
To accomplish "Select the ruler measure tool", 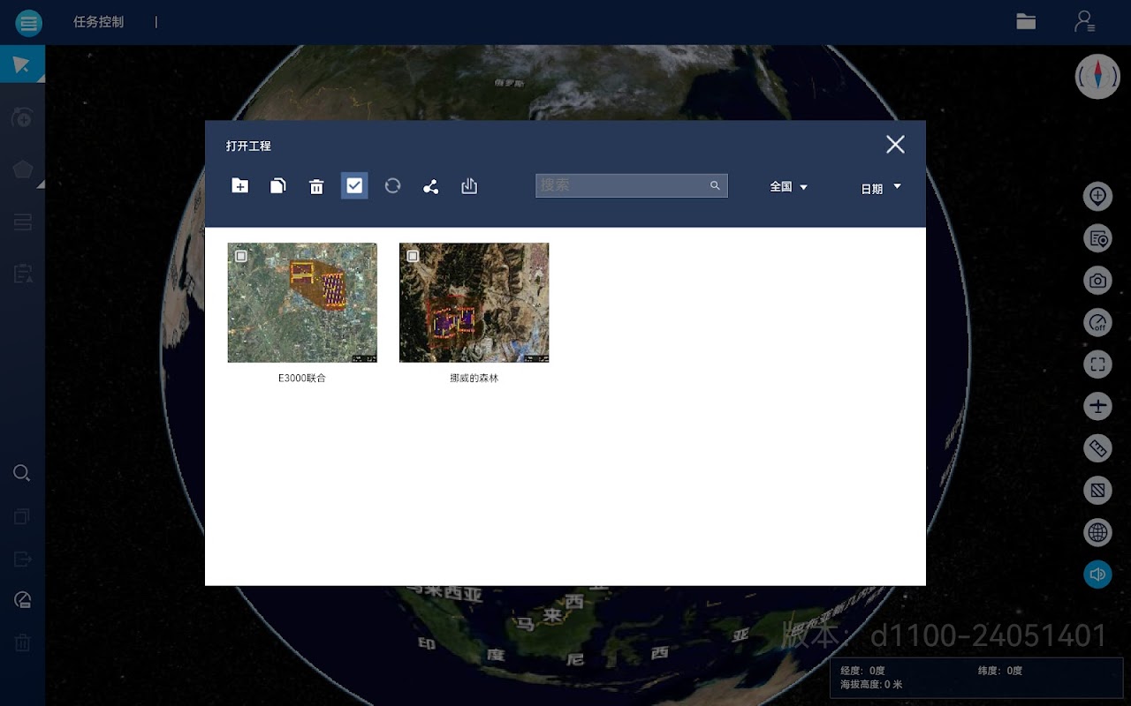I will (1097, 448).
